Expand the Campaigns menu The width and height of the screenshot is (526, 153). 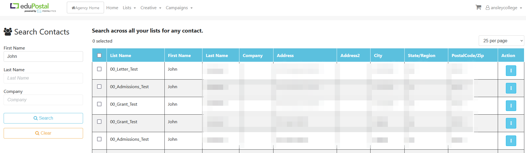[179, 8]
